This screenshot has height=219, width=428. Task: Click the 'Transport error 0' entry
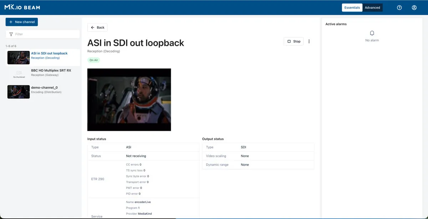pyautogui.click(x=137, y=182)
